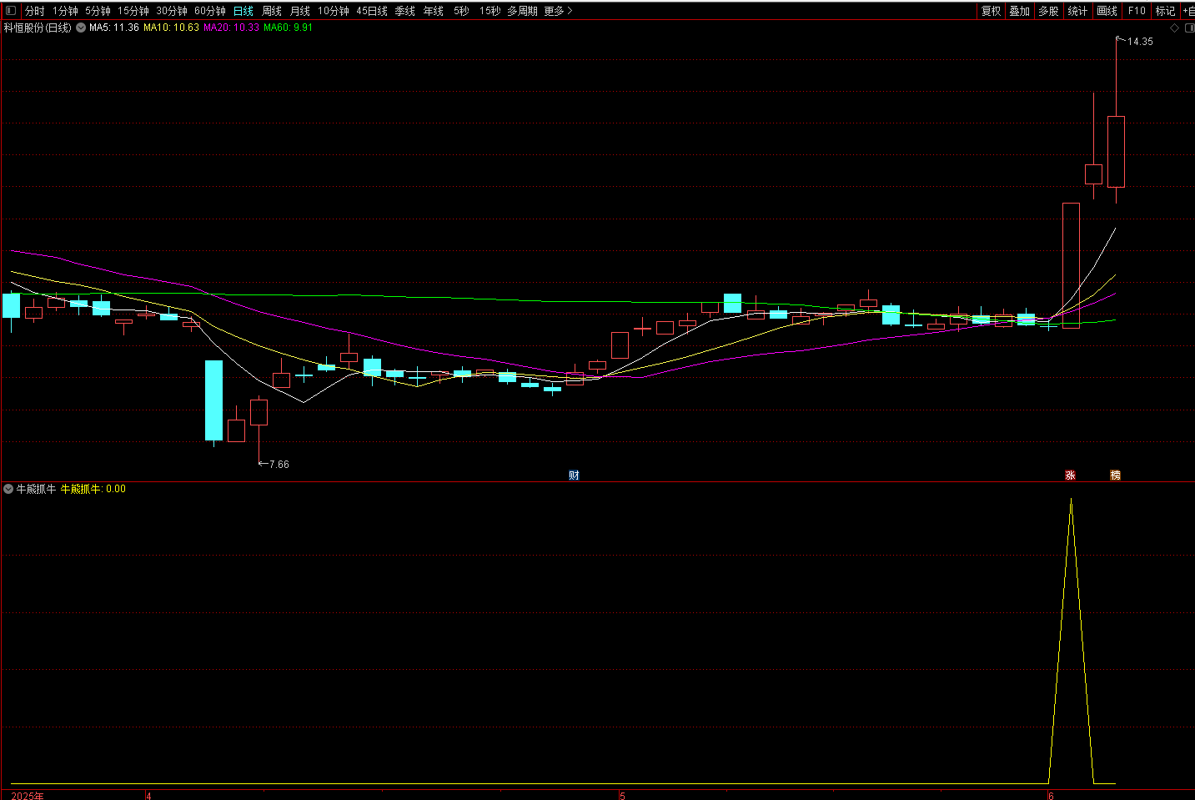Click the 14.35 high price label
This screenshot has height=800, width=1195.
(x=1140, y=42)
